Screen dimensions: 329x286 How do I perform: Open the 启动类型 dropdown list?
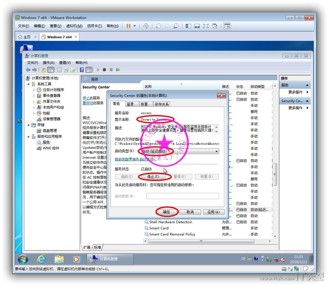pos(216,151)
